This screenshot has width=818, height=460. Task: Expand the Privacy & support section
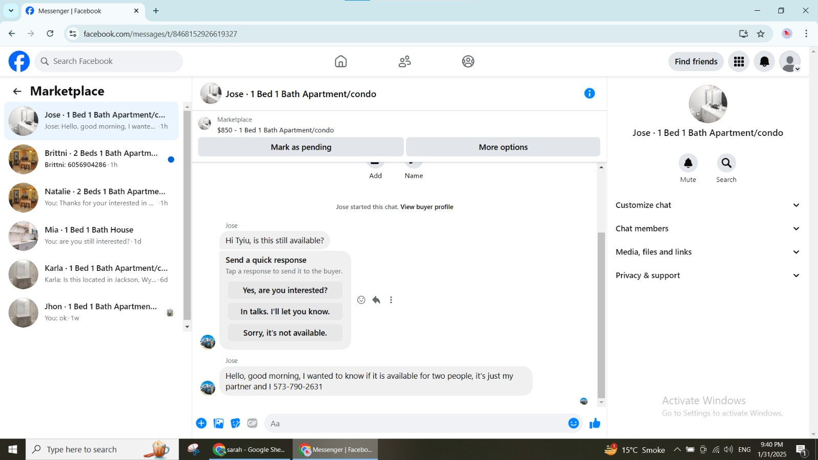click(x=708, y=275)
